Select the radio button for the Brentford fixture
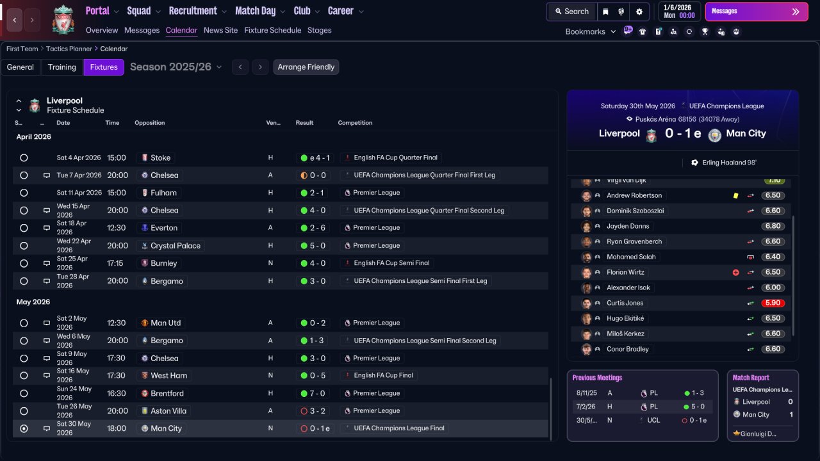 click(x=24, y=393)
